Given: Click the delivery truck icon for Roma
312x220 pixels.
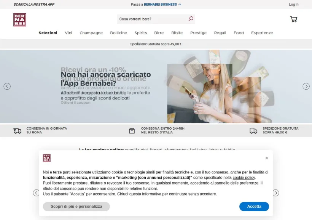Looking at the screenshot, I should point(17,131).
